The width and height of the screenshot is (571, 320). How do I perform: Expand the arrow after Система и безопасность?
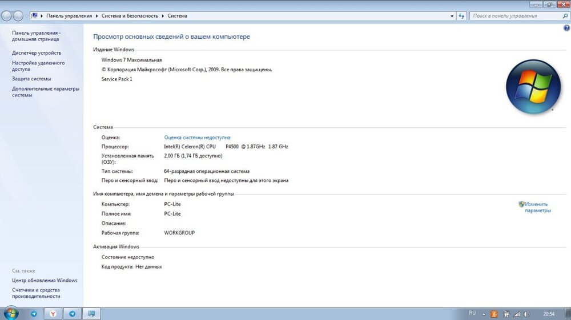pyautogui.click(x=163, y=16)
